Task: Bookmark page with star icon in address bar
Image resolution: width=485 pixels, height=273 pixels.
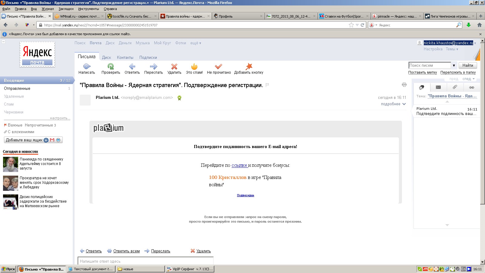Action: pyautogui.click(x=351, y=25)
